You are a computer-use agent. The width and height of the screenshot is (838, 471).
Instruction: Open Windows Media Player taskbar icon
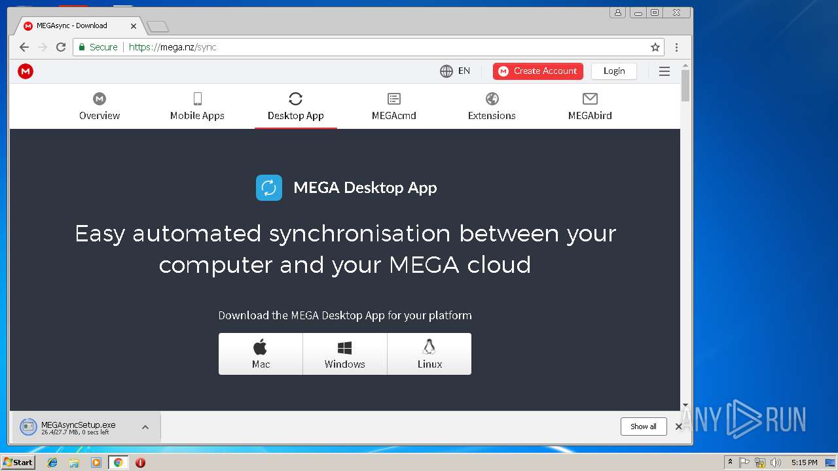96,462
